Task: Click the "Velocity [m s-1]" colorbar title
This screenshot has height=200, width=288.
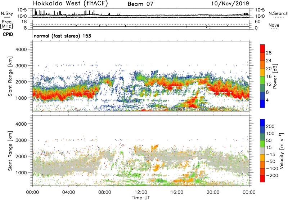Action: click(x=282, y=151)
